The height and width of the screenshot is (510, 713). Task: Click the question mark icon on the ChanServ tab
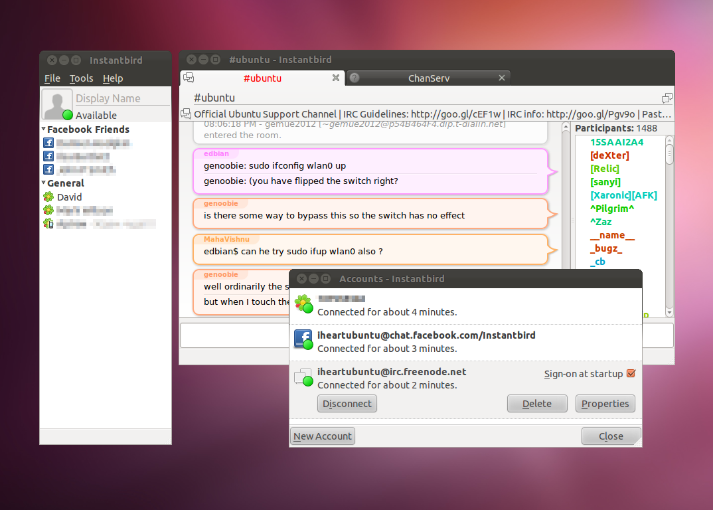click(355, 78)
